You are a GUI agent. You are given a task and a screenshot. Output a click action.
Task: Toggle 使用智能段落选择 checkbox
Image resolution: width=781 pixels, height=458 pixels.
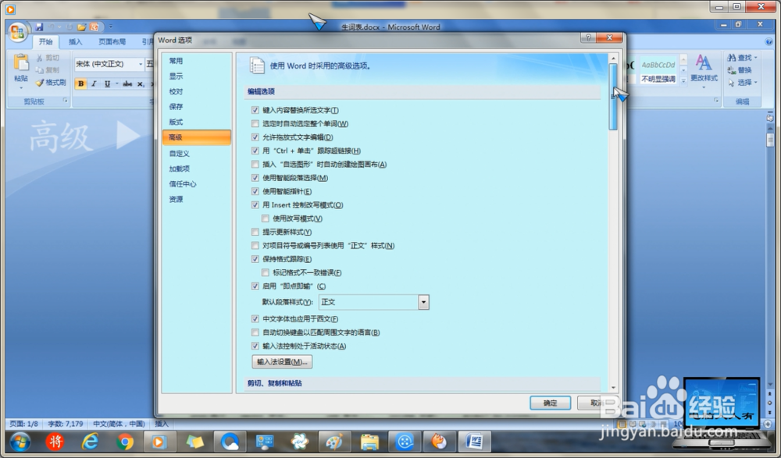click(x=255, y=178)
